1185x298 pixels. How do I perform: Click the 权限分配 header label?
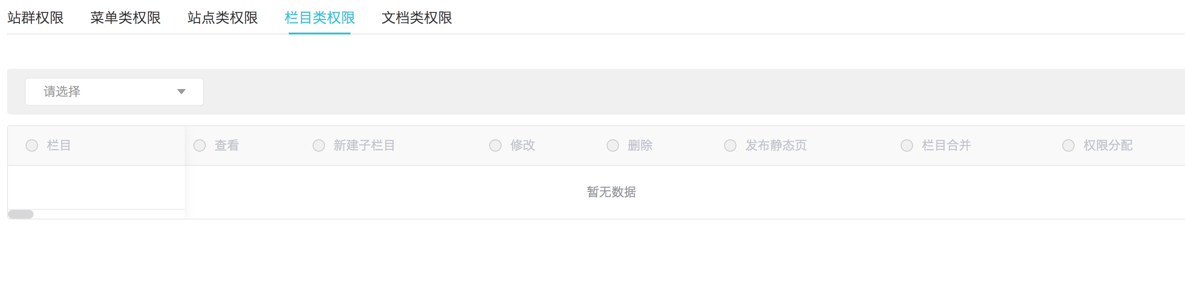pos(1108,146)
